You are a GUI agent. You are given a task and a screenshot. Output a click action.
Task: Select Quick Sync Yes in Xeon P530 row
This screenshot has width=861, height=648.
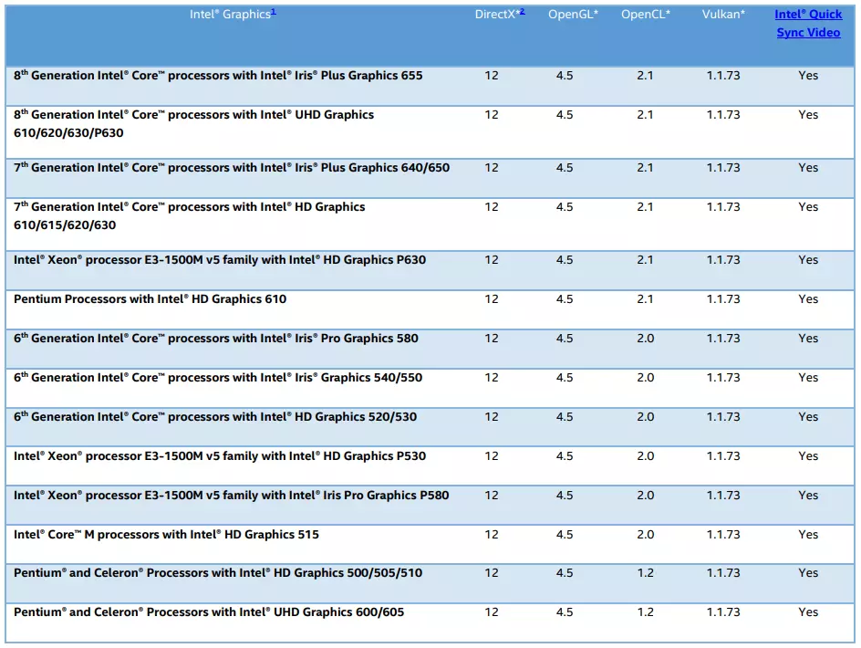coord(808,456)
